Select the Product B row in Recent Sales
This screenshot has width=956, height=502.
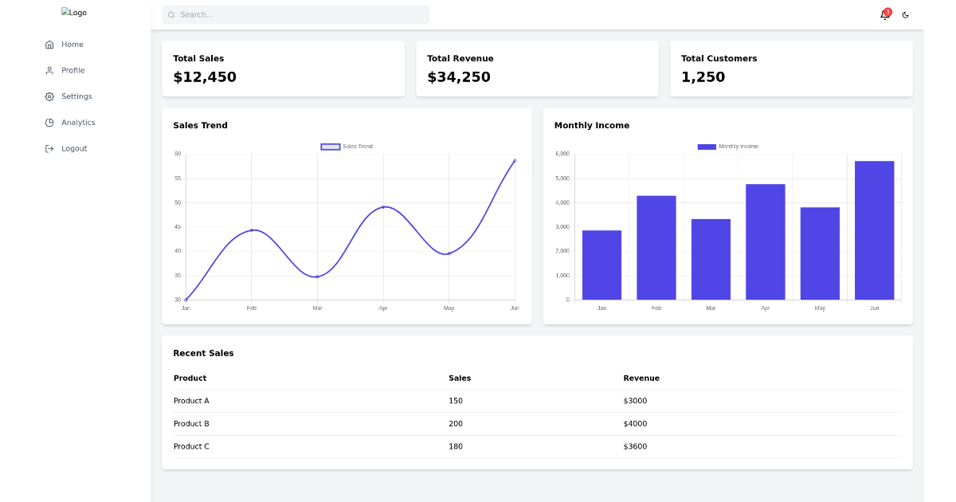[x=538, y=423]
